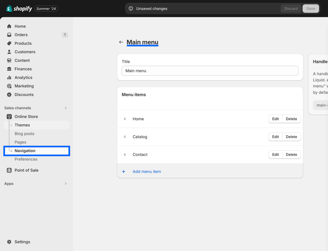Go back using the arrow beside Main menu
The image size is (328, 251).
click(x=121, y=42)
